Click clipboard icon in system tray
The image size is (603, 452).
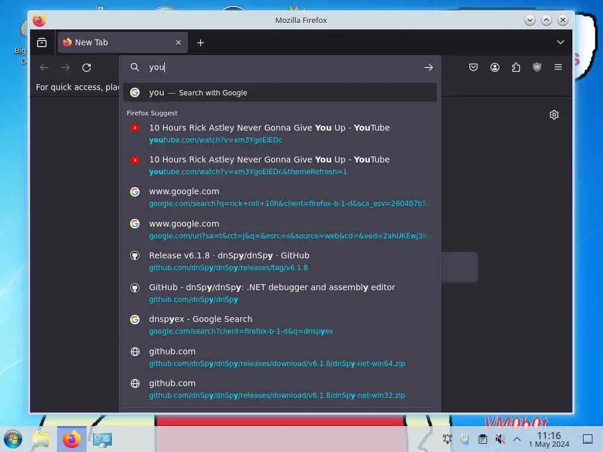(483, 439)
